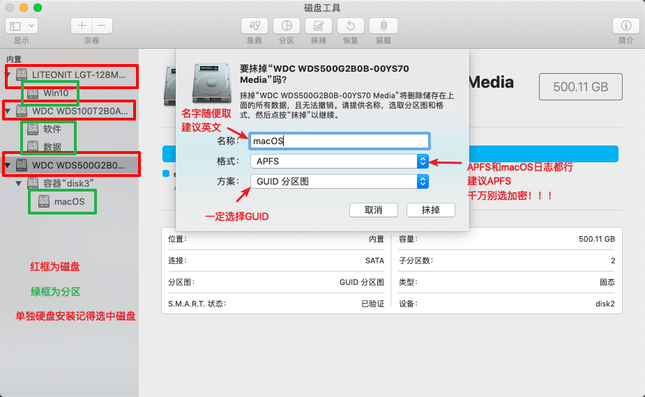Collapse the WDC WDS100T2B0A disk tree
Viewport: 645px width, 397px height.
coord(8,111)
